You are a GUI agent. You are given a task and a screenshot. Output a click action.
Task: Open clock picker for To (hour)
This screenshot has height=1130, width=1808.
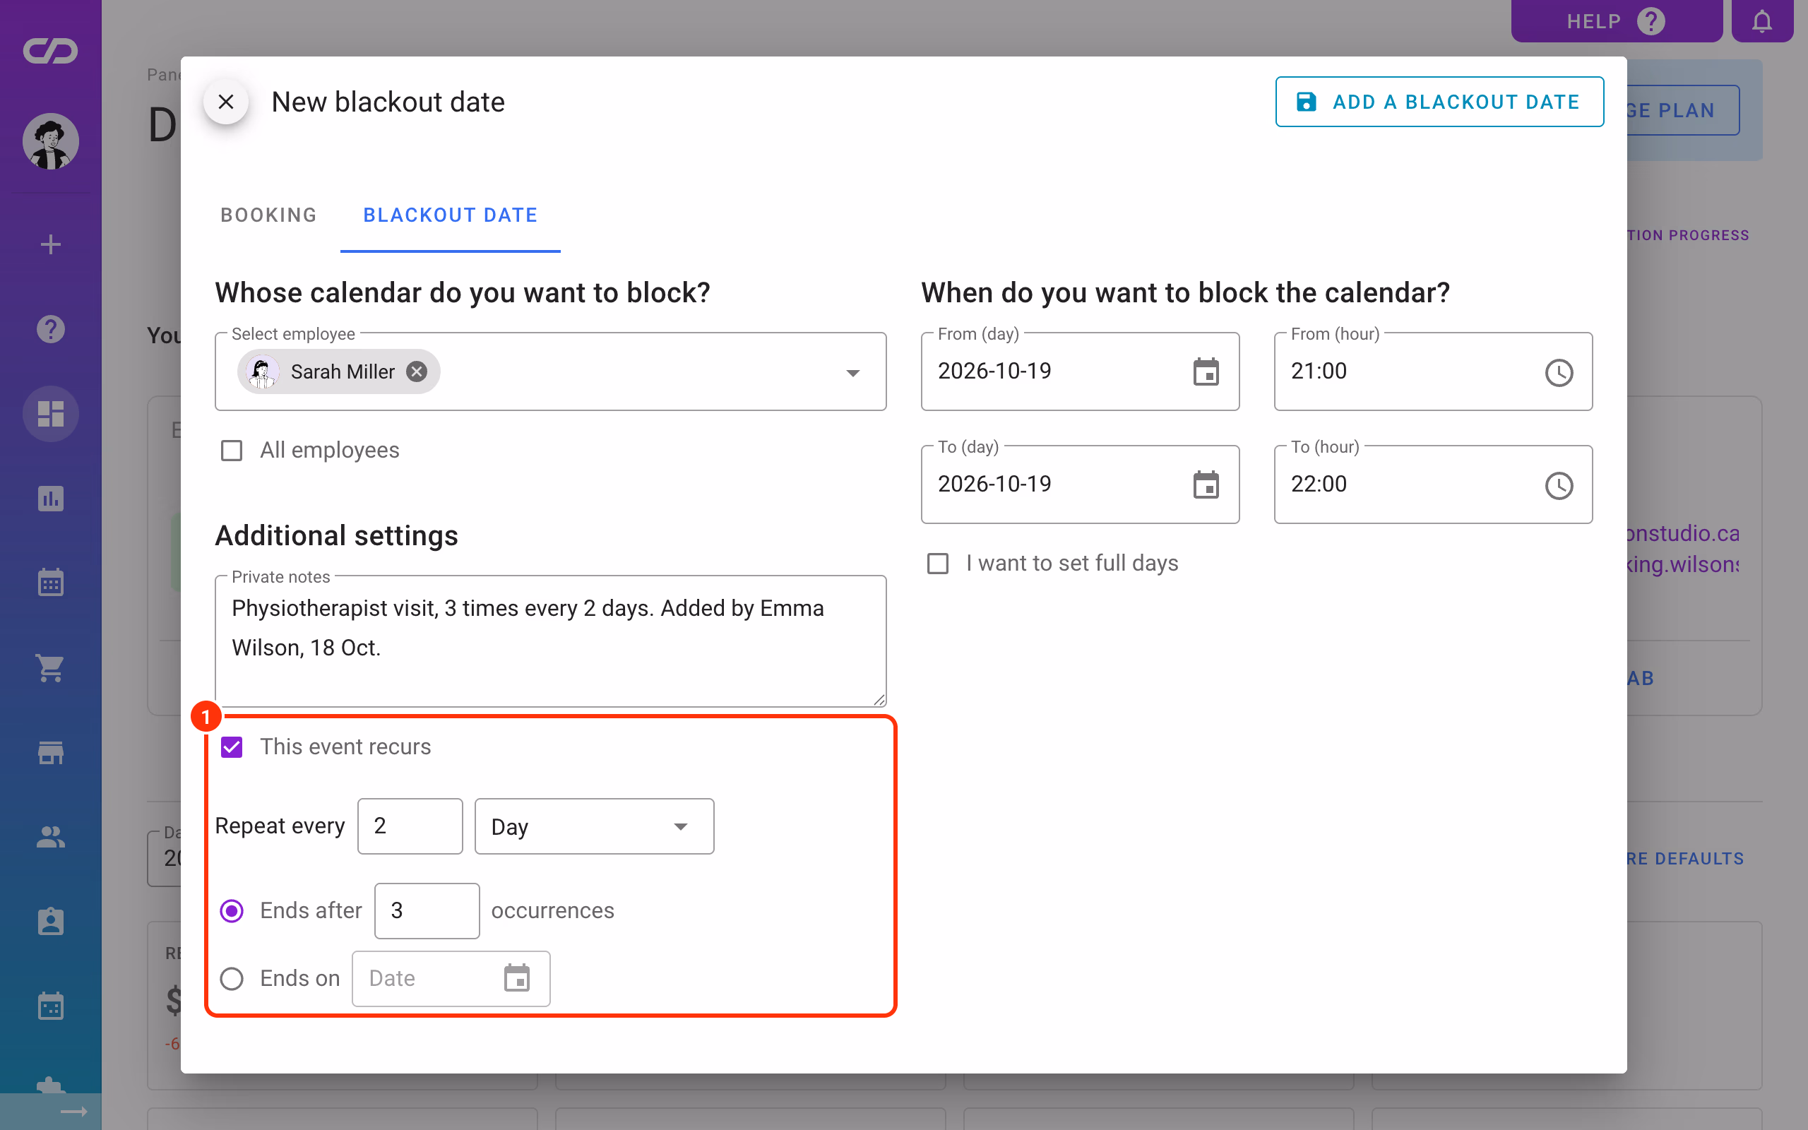click(1559, 486)
